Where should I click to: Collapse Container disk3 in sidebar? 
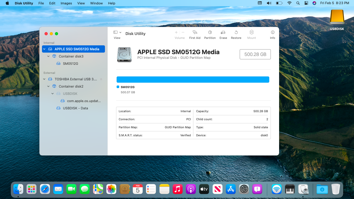pyautogui.click(x=48, y=56)
